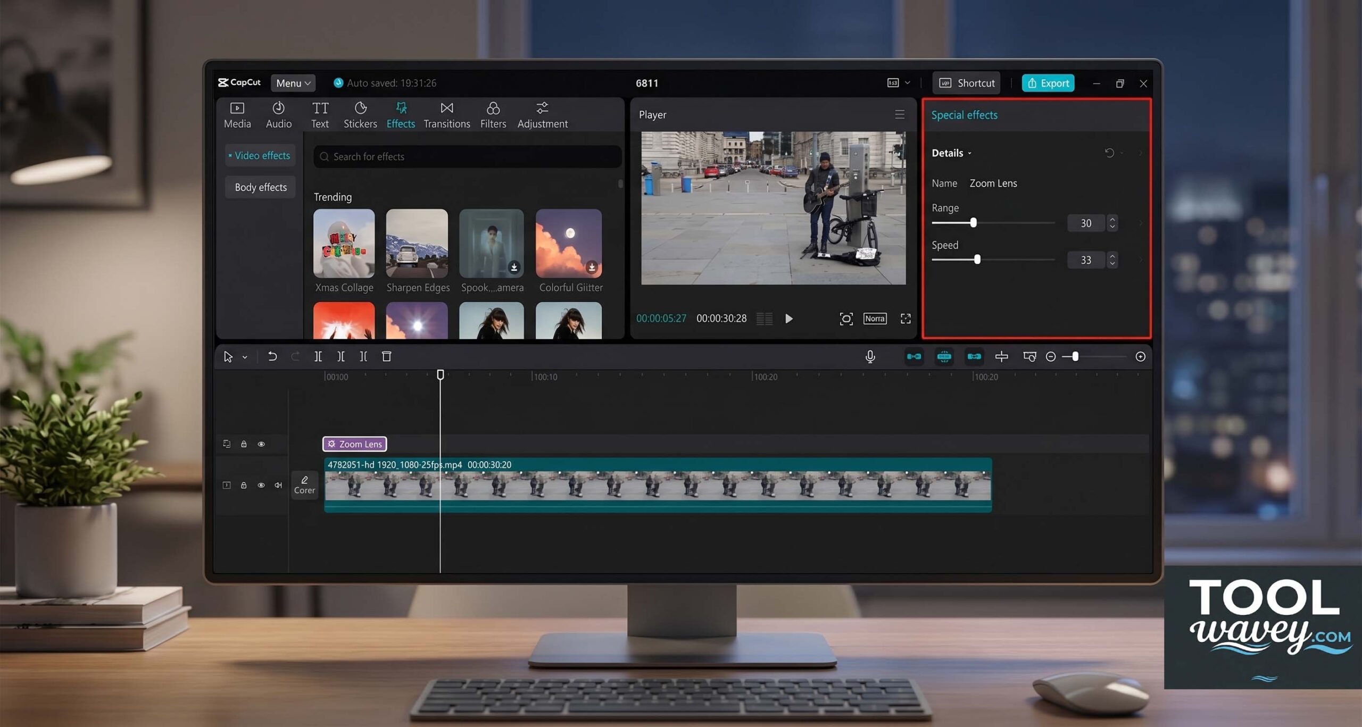Expand the layout dropdown arrow
Viewport: 1362px width, 727px height.
(908, 82)
